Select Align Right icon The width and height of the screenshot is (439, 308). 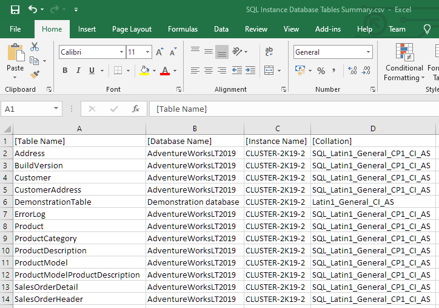pos(222,70)
